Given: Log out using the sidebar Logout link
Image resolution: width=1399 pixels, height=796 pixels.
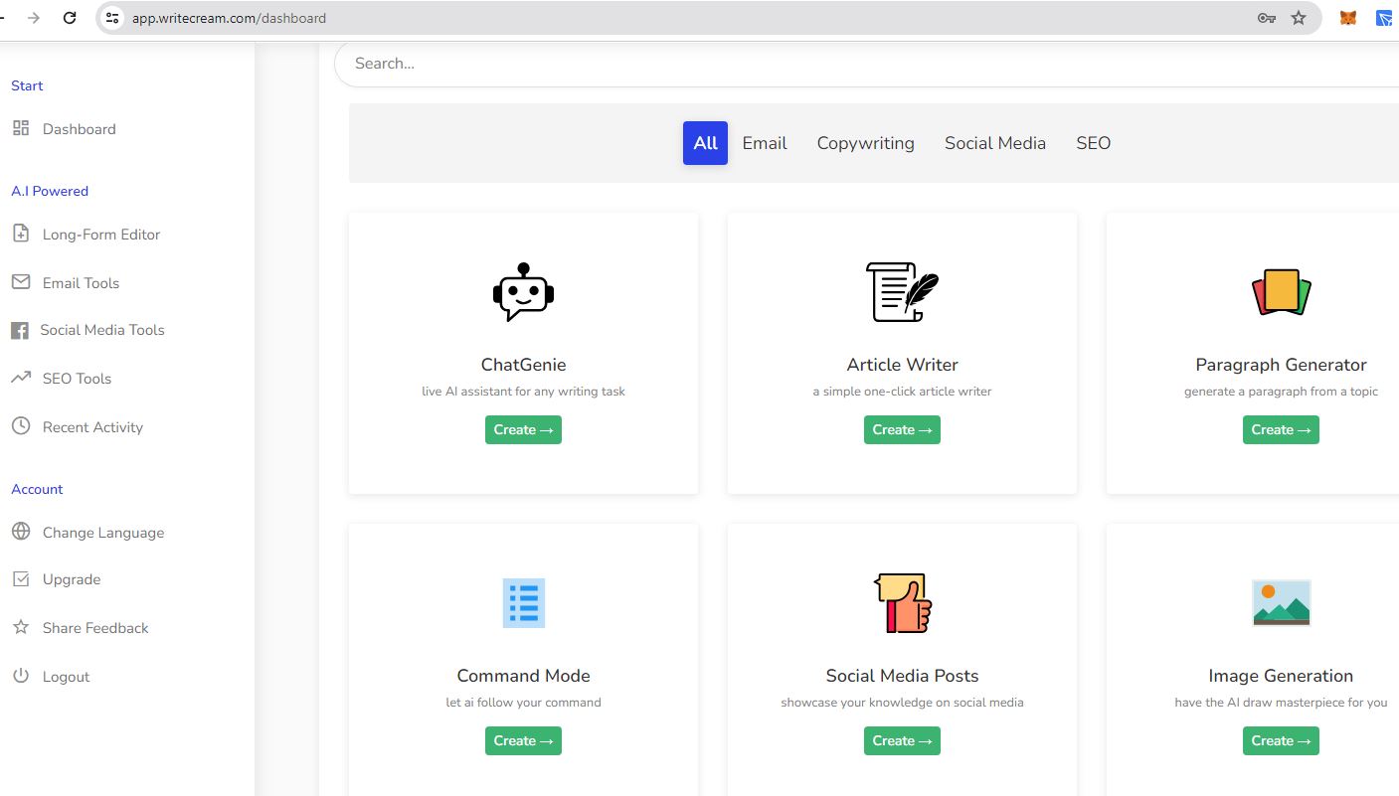Looking at the screenshot, I should pyautogui.click(x=66, y=677).
